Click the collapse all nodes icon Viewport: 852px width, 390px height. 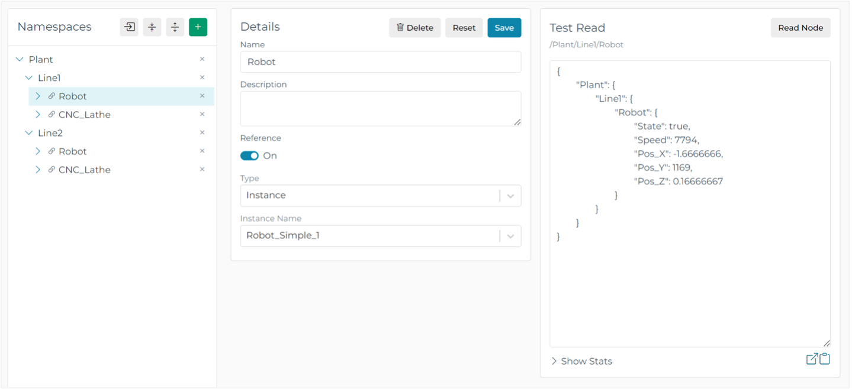click(x=152, y=27)
